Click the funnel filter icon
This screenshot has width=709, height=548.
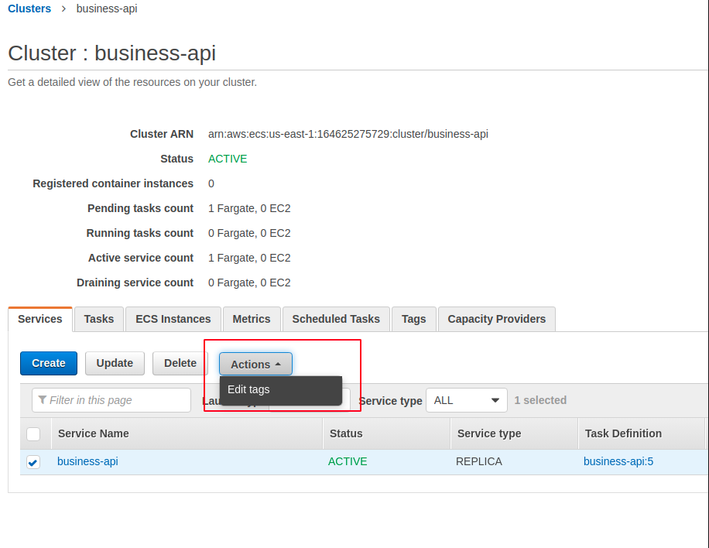click(43, 399)
